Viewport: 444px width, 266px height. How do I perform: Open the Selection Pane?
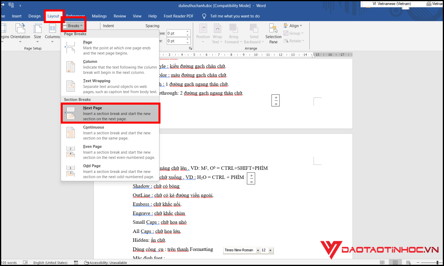click(273, 33)
